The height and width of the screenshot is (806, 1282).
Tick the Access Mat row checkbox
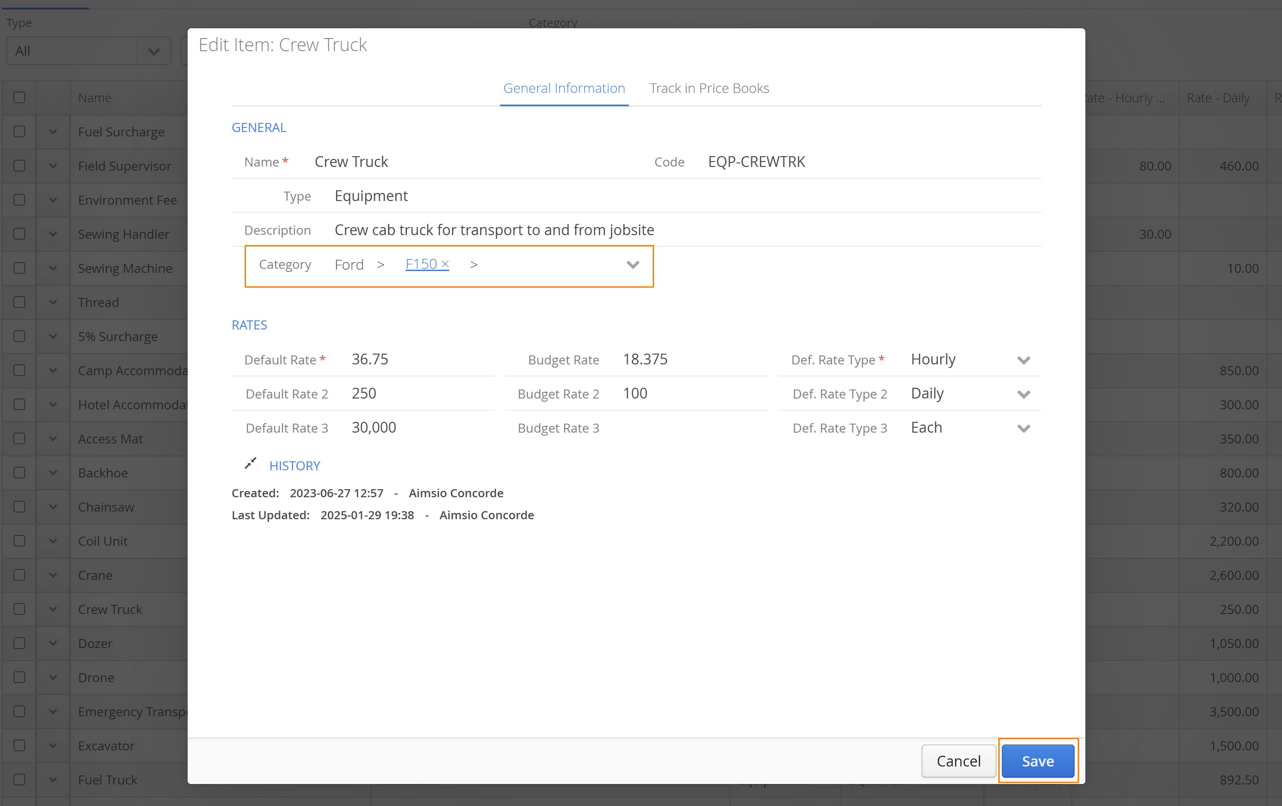tap(19, 438)
